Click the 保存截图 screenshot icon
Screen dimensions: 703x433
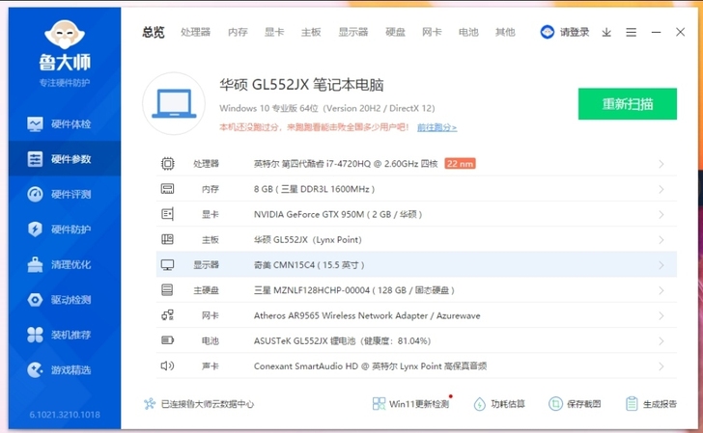coord(555,404)
